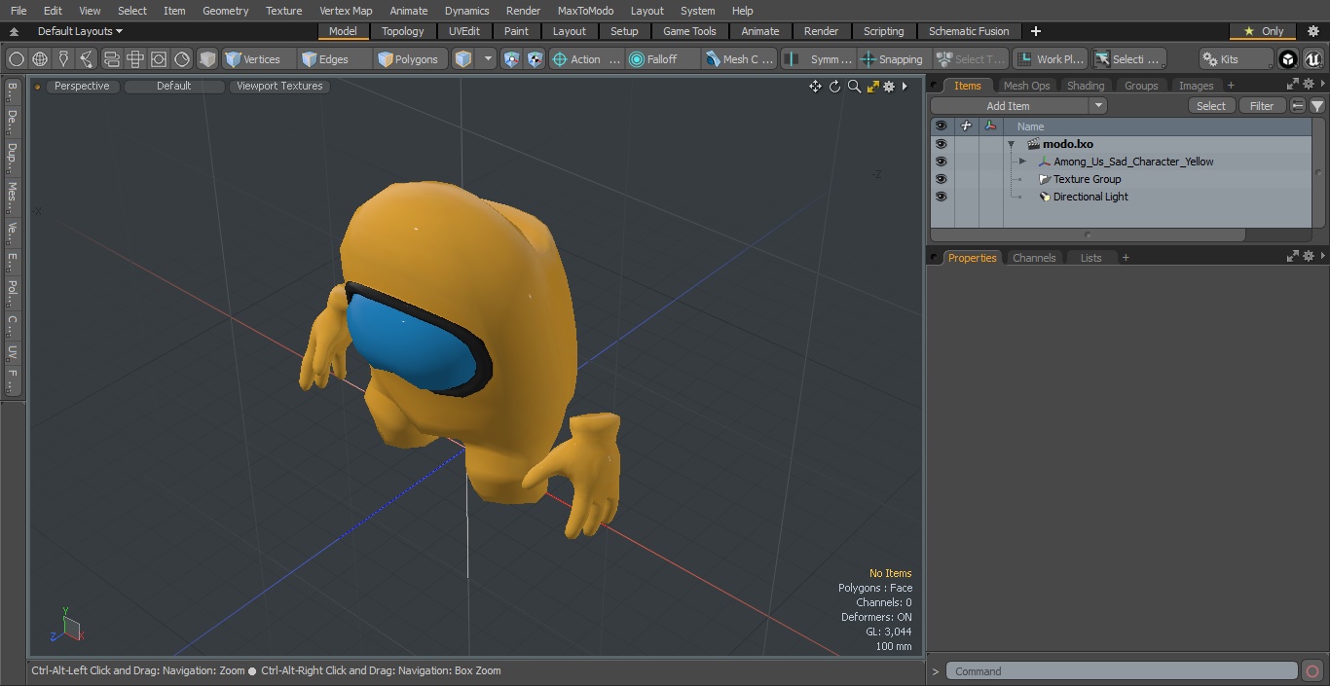Open the viewport settings gear icon
This screenshot has height=686, width=1330.
pyautogui.click(x=889, y=87)
